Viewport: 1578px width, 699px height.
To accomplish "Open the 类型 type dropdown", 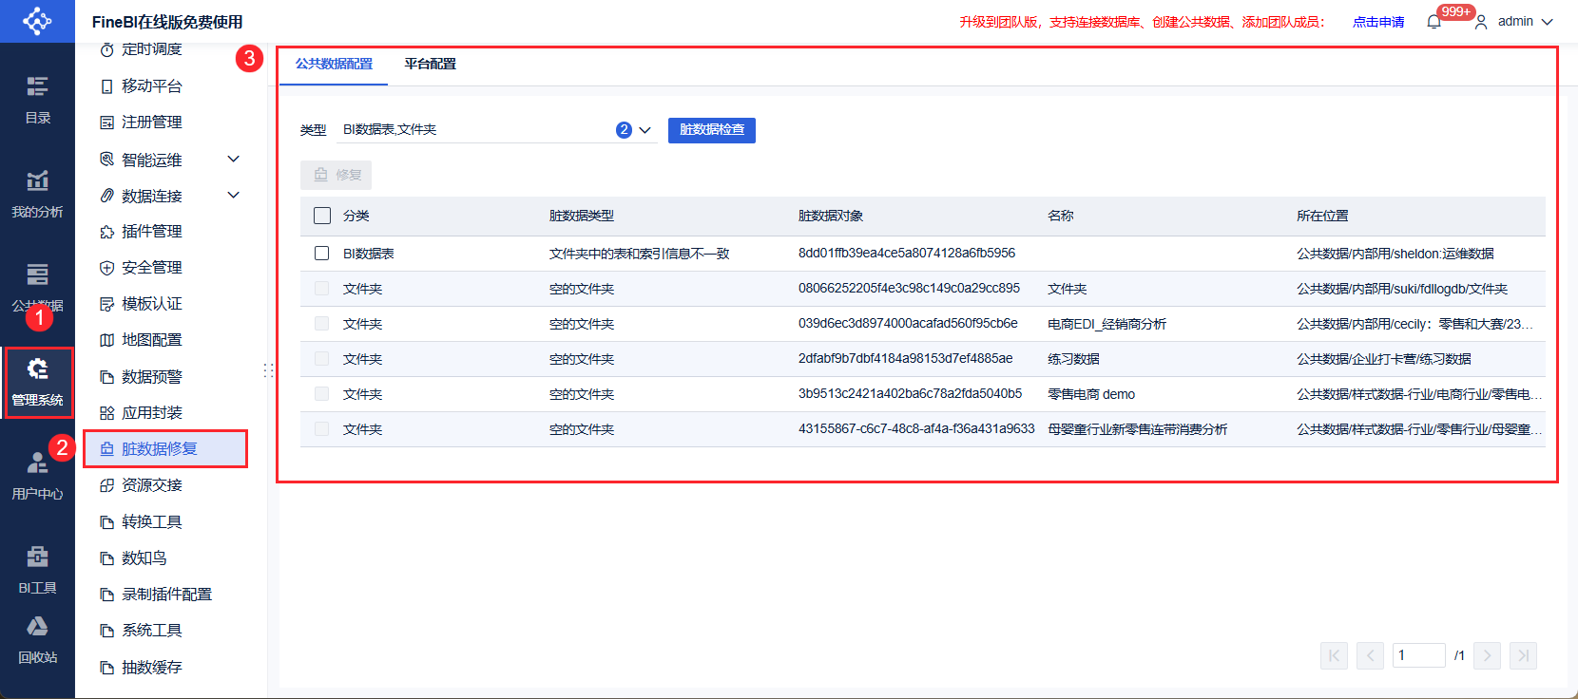I will click(x=497, y=130).
